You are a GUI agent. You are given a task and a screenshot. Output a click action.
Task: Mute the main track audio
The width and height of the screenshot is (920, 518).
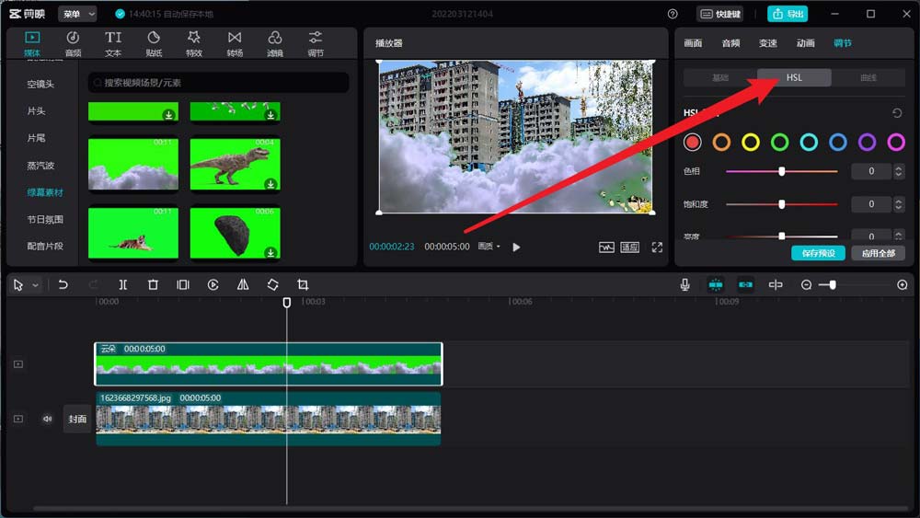click(47, 419)
